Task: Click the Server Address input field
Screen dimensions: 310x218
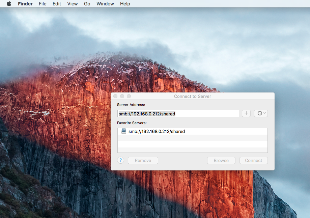Action: point(178,113)
